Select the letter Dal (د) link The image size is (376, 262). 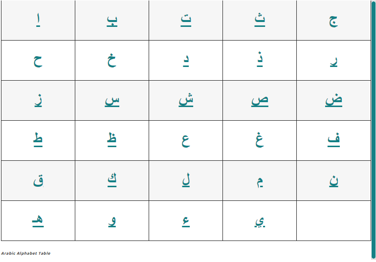pyautogui.click(x=186, y=61)
